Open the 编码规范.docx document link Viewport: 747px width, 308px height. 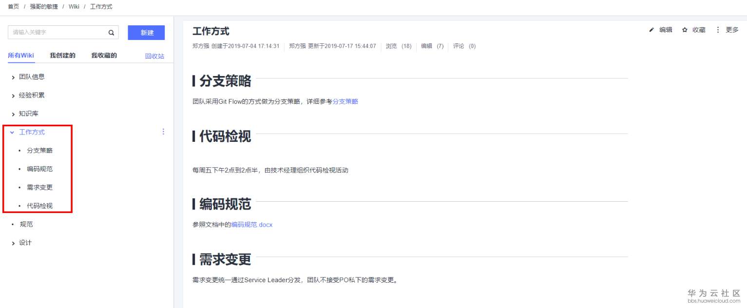click(x=251, y=225)
